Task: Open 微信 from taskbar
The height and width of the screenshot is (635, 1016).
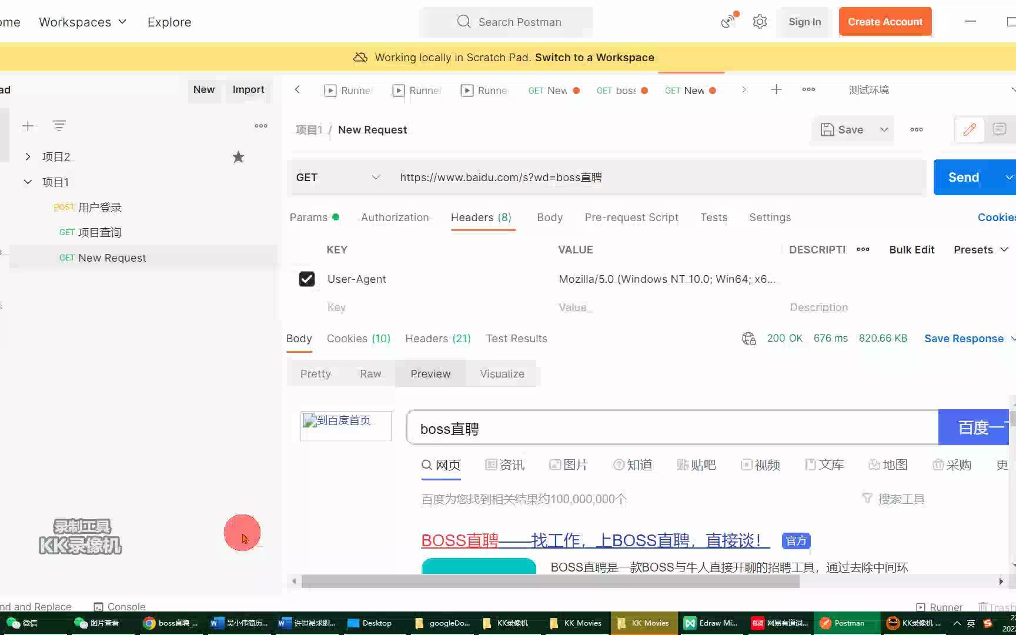Action: [x=22, y=623]
